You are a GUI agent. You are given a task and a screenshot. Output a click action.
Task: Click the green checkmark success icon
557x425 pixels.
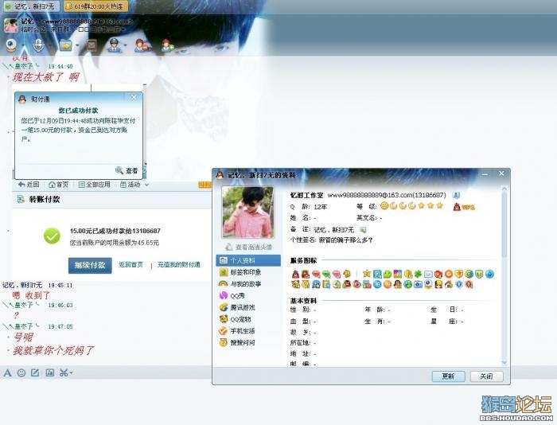52,236
